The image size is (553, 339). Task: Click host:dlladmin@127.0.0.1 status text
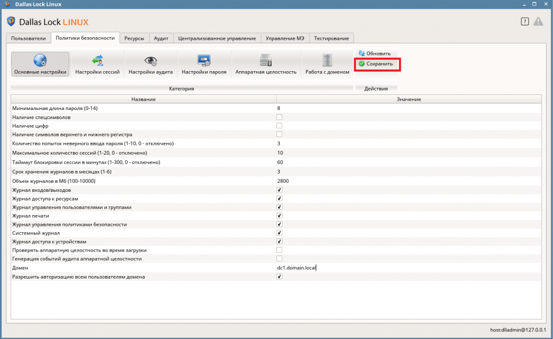(x=518, y=330)
